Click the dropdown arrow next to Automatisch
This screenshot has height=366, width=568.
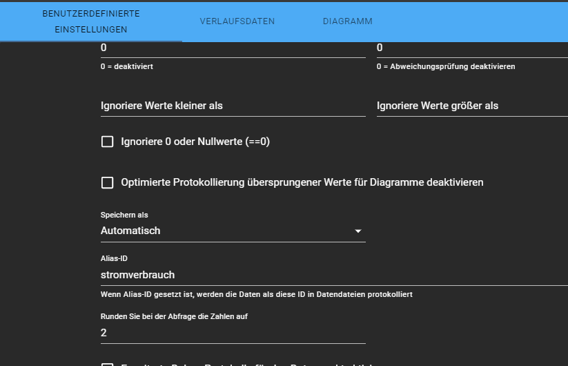358,231
